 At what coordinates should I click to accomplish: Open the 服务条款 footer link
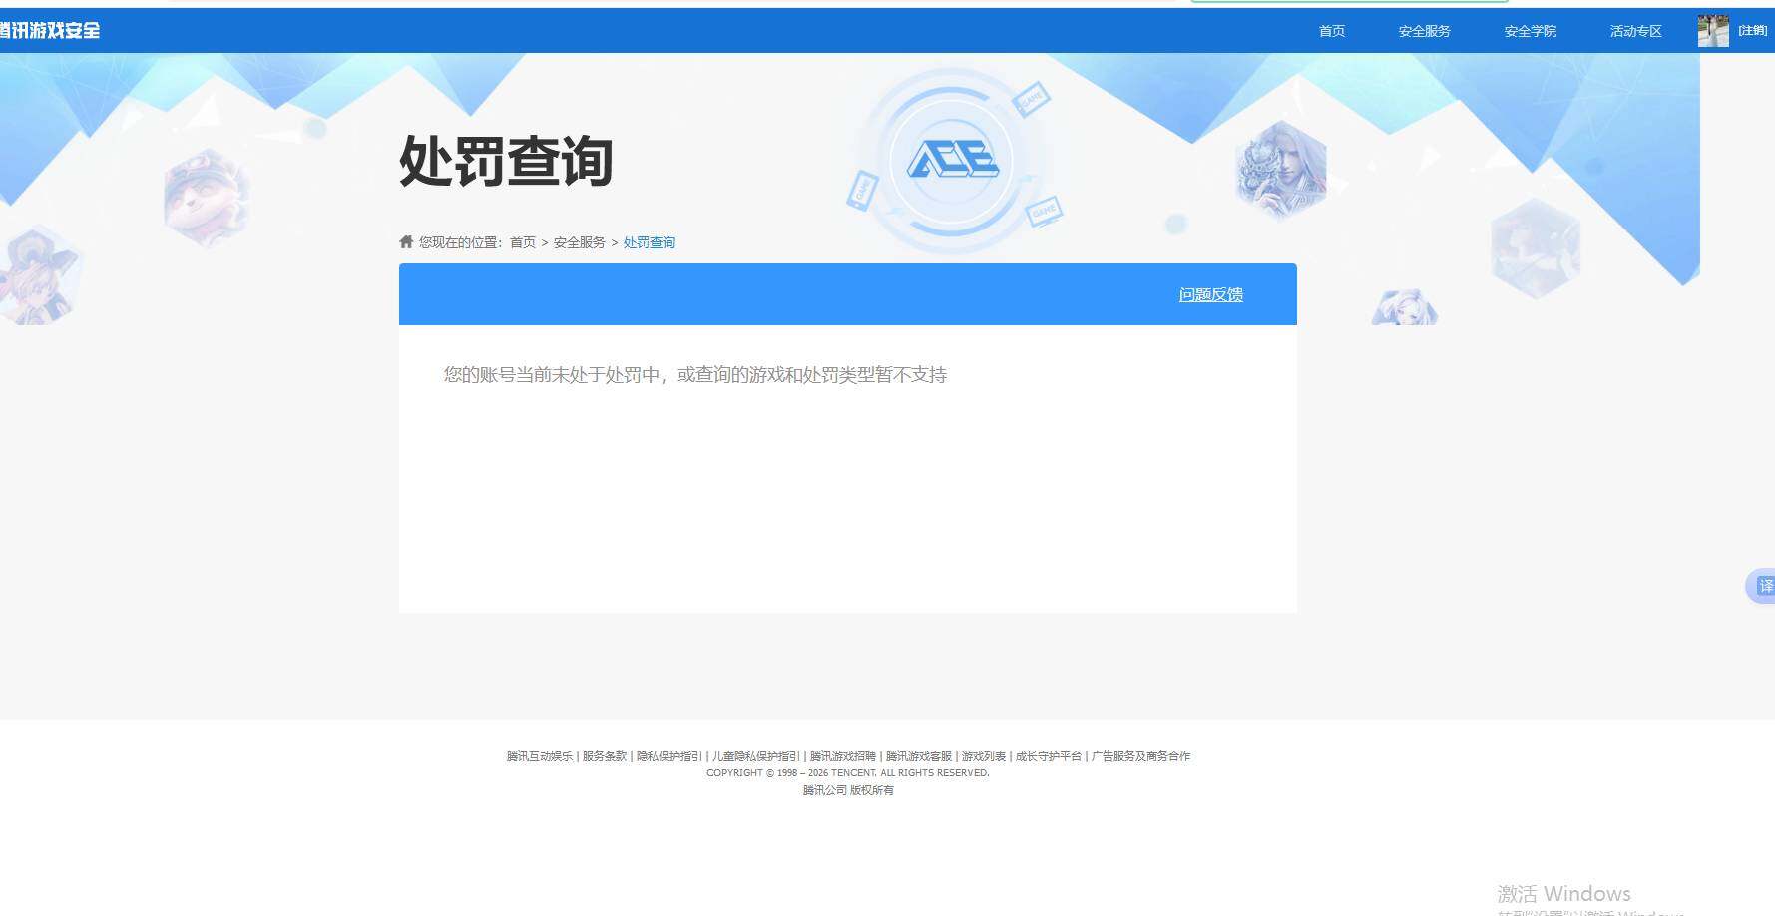(604, 756)
